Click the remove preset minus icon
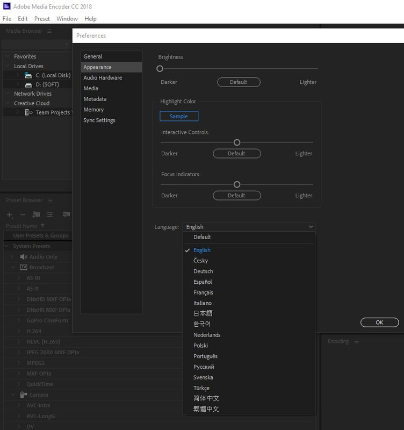This screenshot has width=404, height=430. click(x=23, y=214)
